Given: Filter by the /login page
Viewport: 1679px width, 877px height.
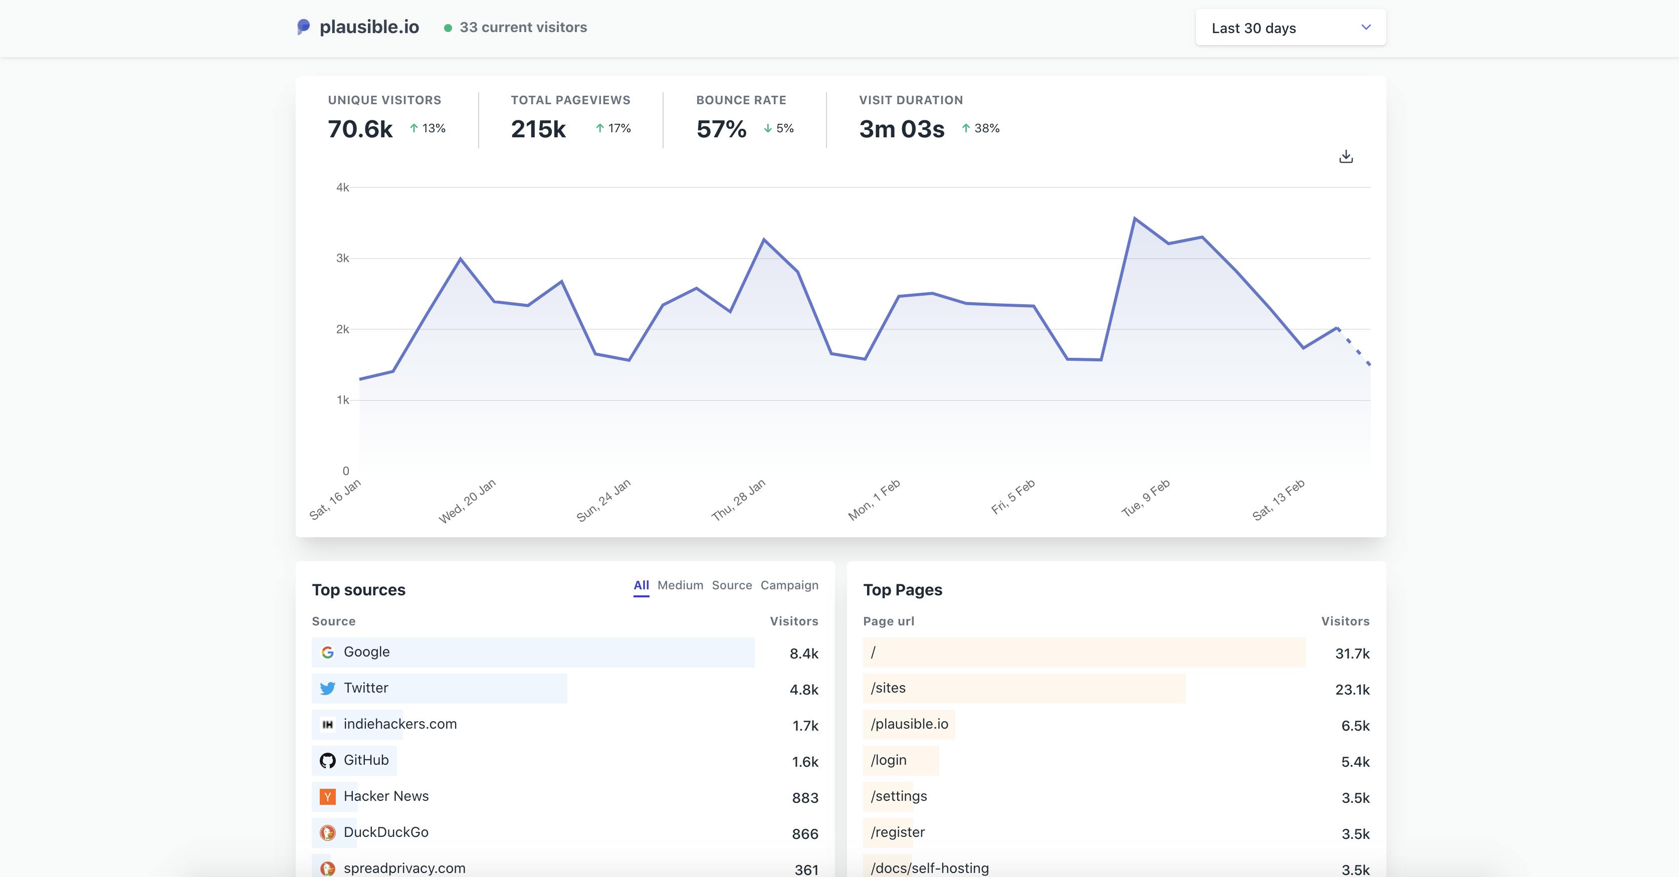Looking at the screenshot, I should coord(889,760).
